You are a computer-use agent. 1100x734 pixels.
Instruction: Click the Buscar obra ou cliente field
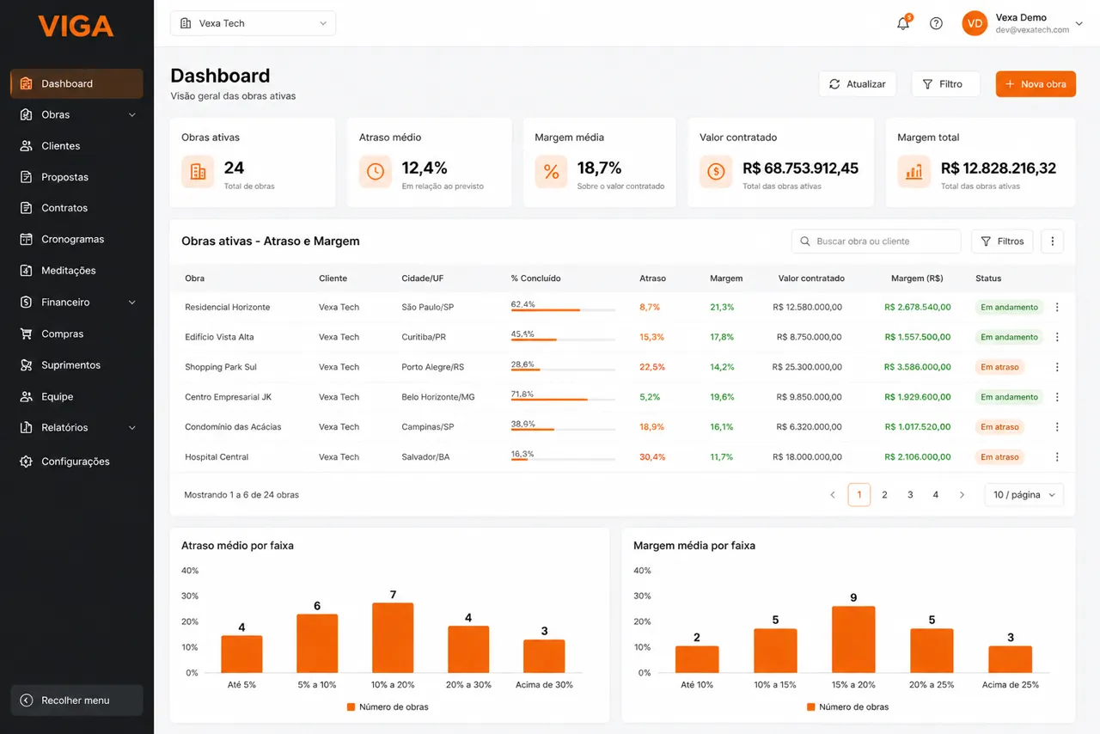876,242
